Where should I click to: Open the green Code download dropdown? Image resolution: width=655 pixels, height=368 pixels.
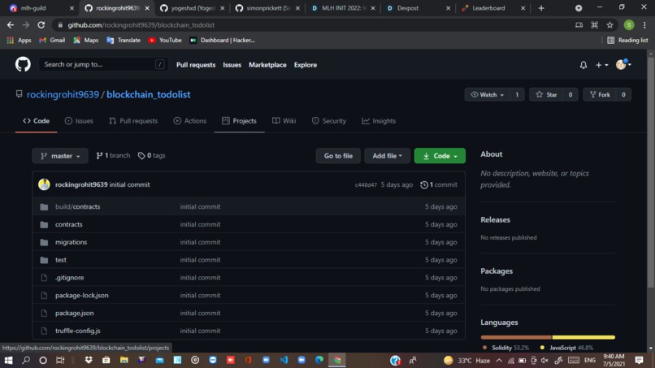point(440,156)
